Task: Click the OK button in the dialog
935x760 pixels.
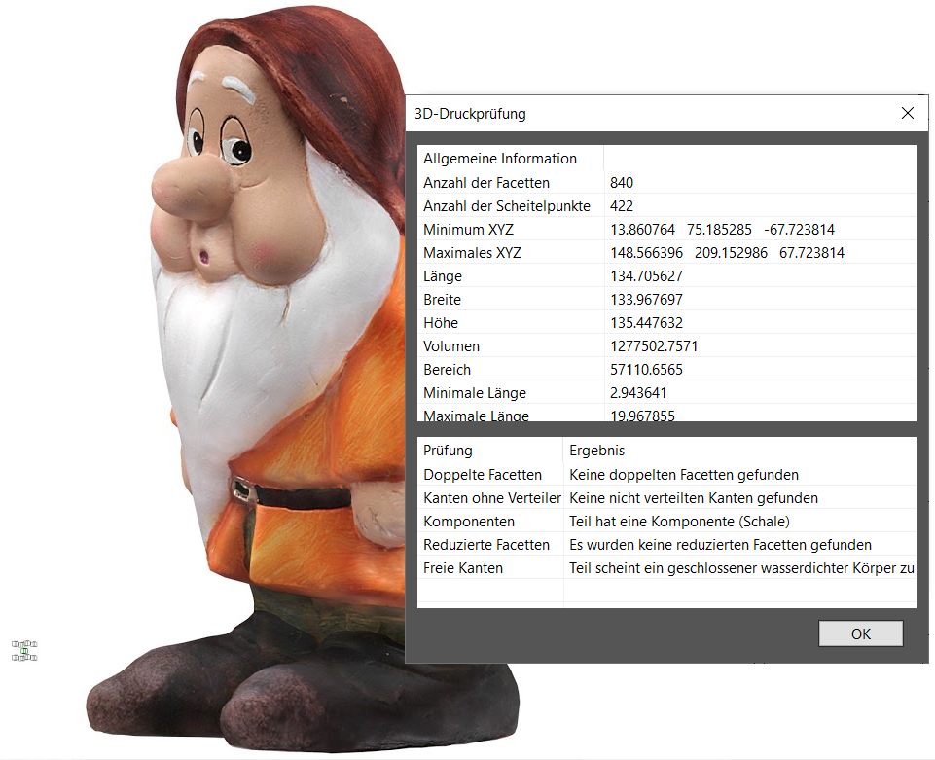Action: tap(860, 633)
